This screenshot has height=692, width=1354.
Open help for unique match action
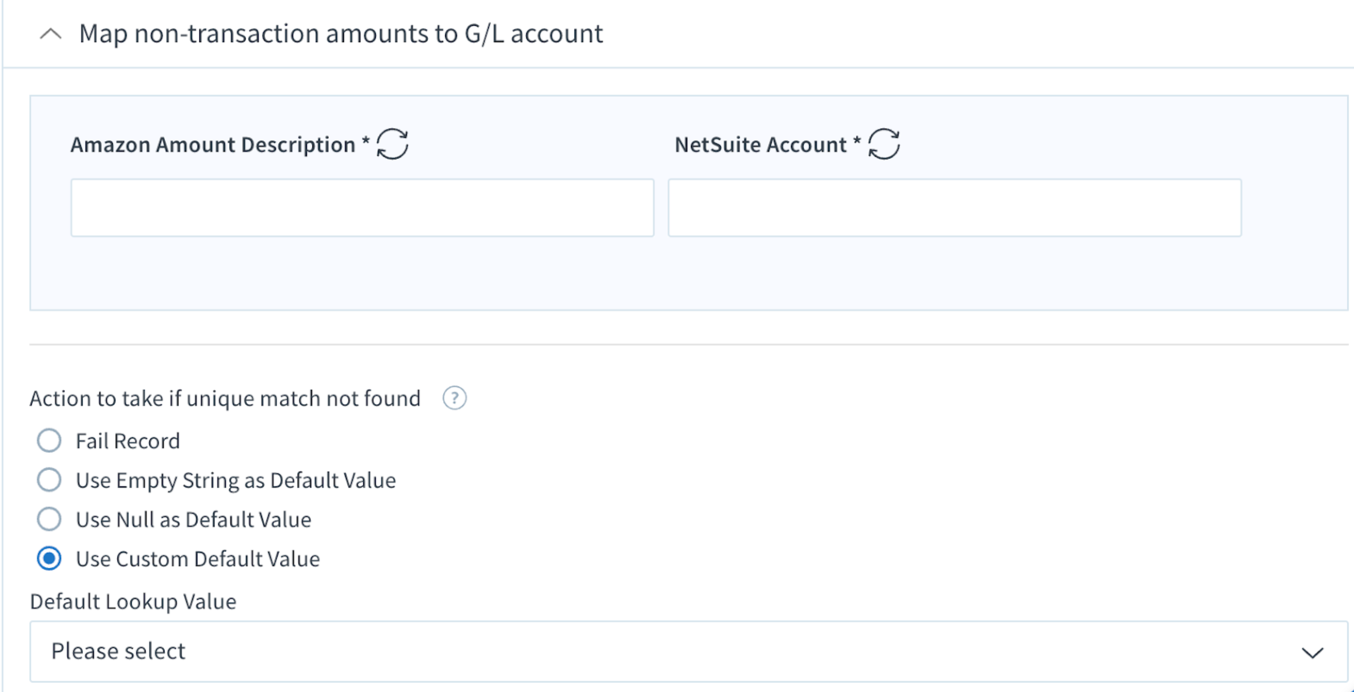point(454,398)
